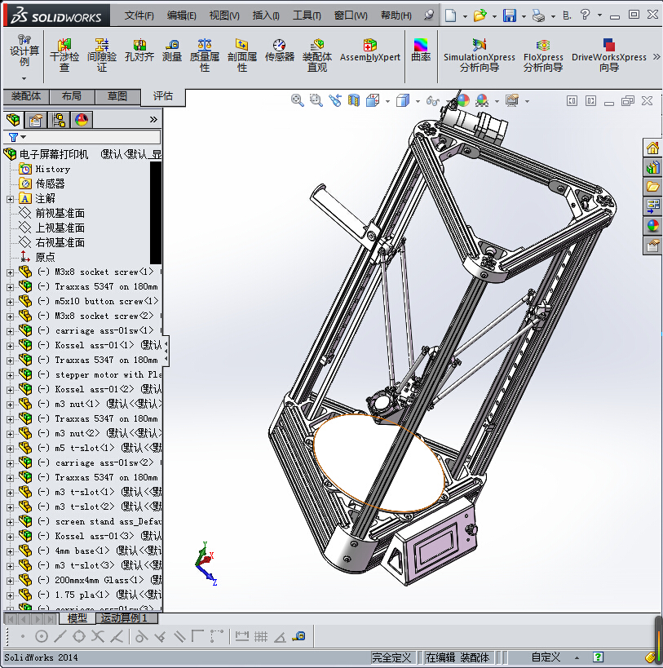Open the Display Style dropdown arrow
The width and height of the screenshot is (663, 668).
[x=418, y=101]
